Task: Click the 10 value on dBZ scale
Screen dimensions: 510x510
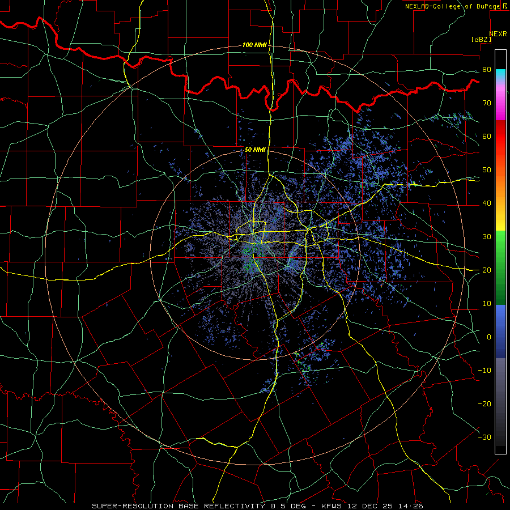Action: click(487, 304)
